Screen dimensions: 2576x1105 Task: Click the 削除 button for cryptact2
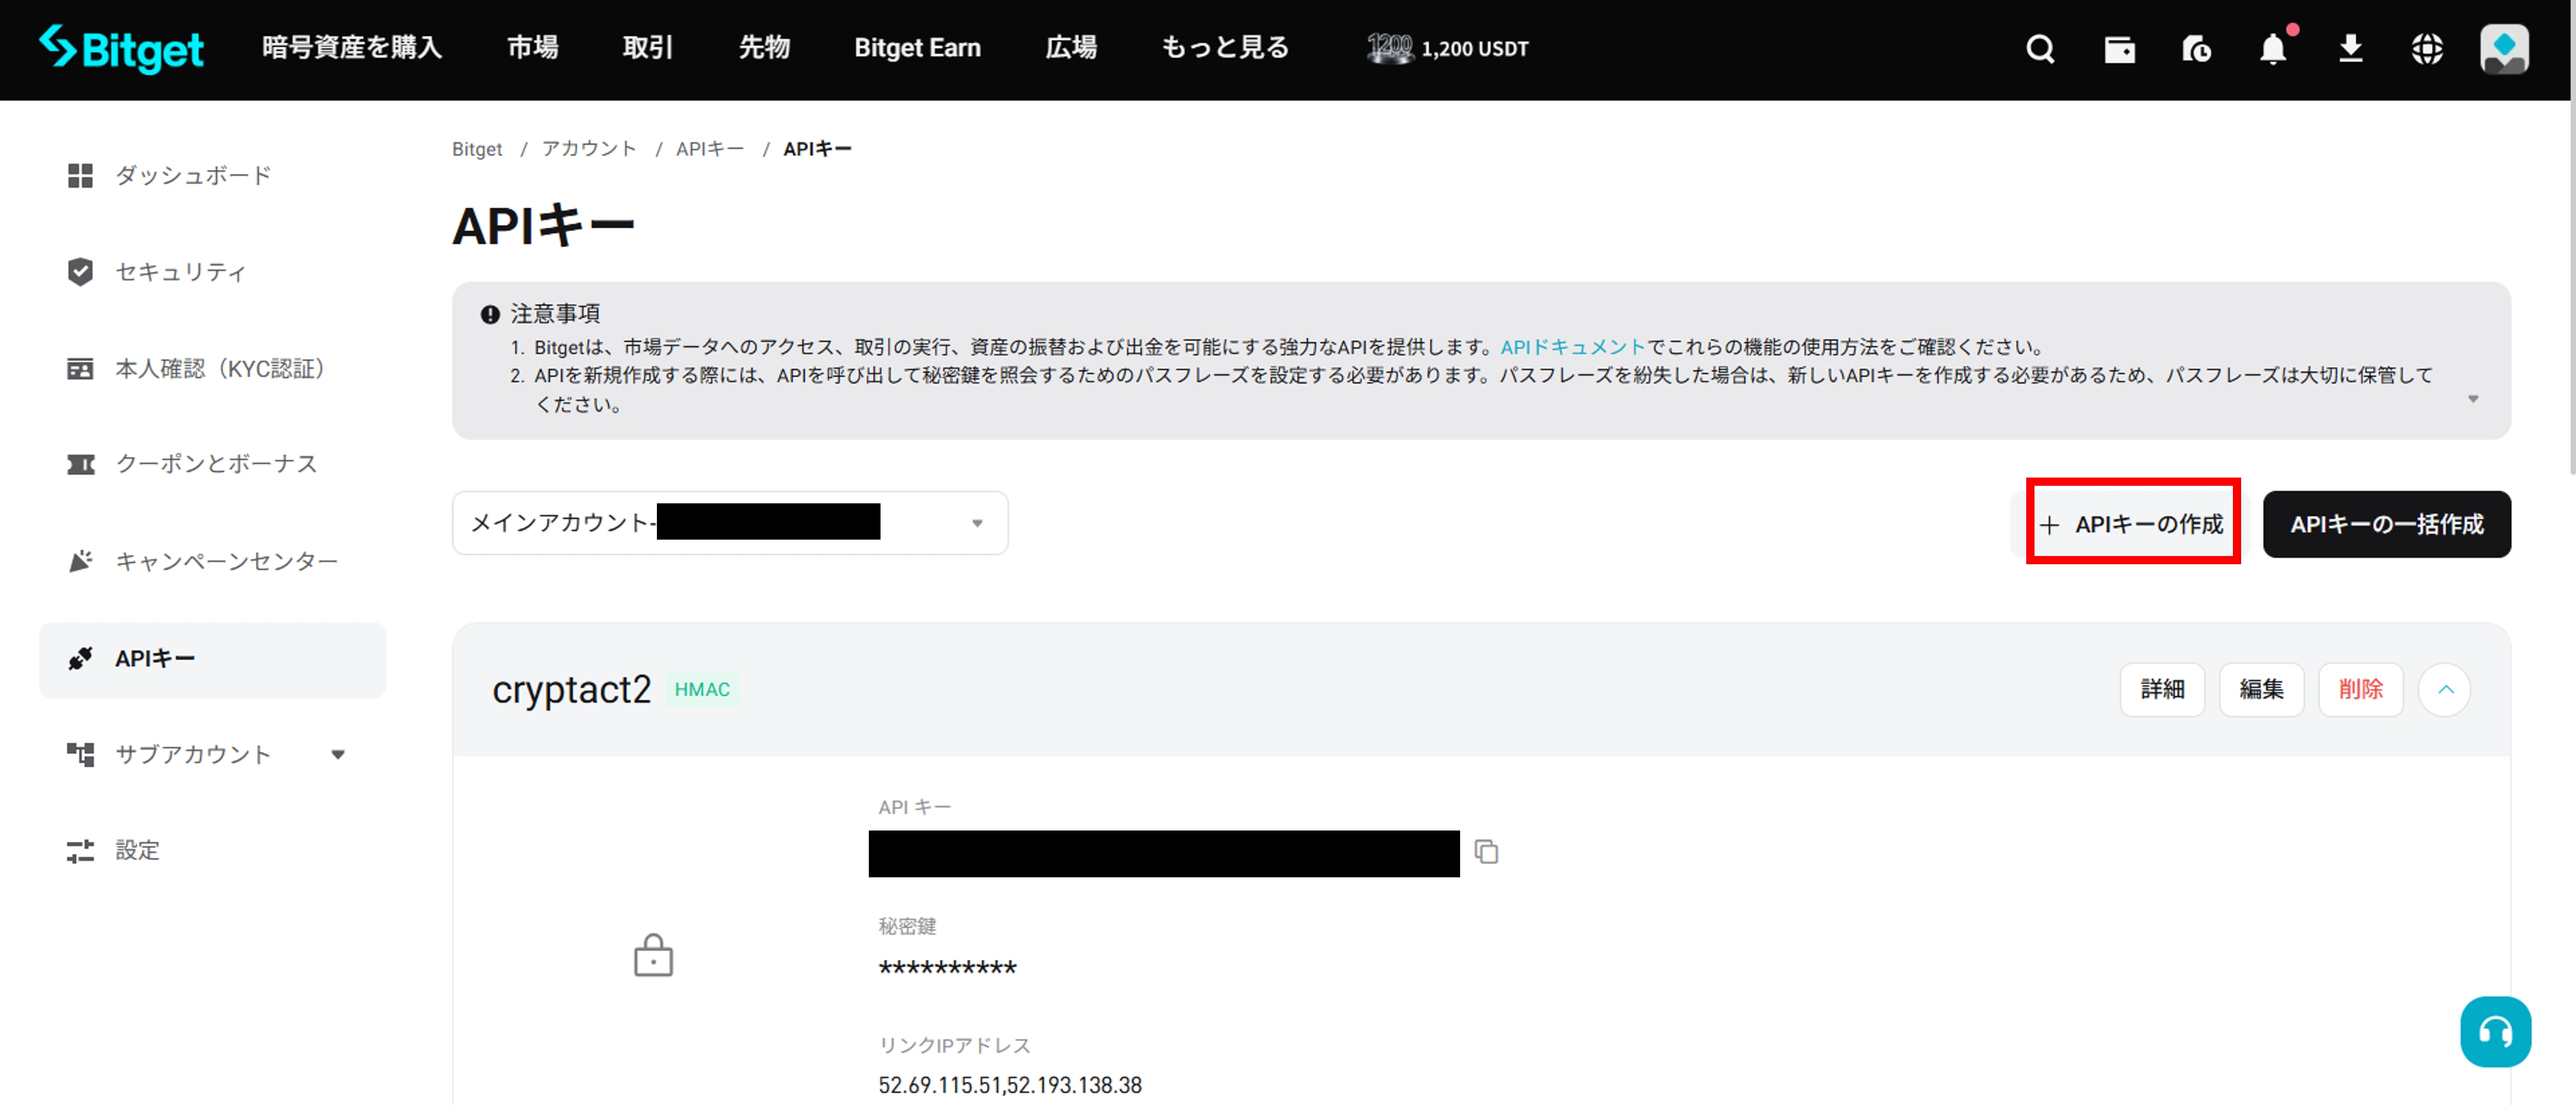[x=2360, y=690]
